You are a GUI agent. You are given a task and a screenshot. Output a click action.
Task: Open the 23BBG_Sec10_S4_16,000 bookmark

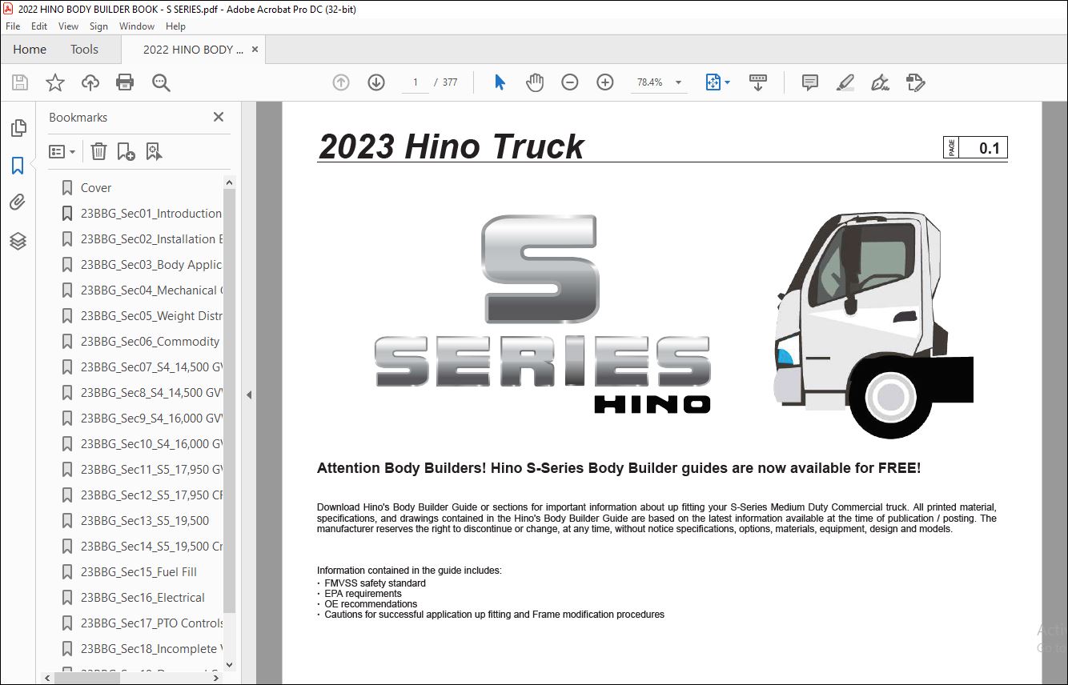151,444
